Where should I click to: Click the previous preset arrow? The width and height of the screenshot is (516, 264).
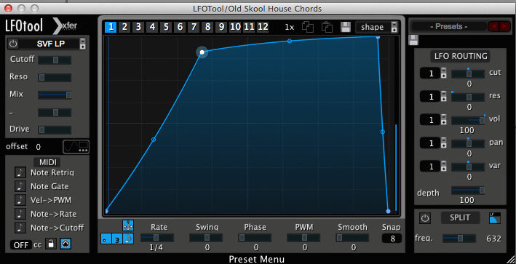[x=493, y=27]
